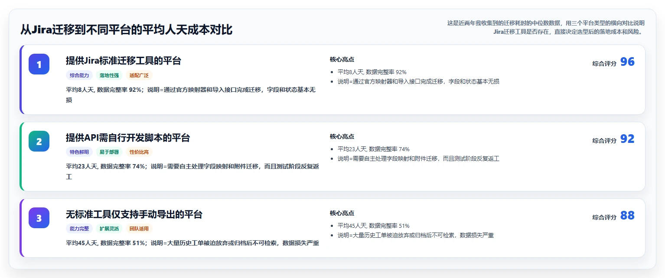The image size is (665, 278).
Task: Click the score value 88
Action: tap(627, 216)
